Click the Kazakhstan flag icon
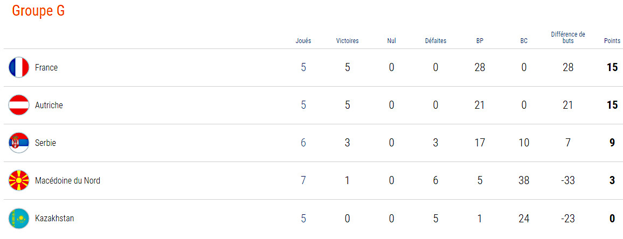The width and height of the screenshot is (623, 239). (19, 219)
